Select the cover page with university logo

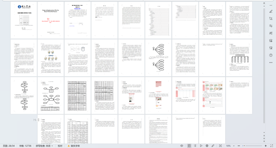pyautogui.click(x=24, y=20)
